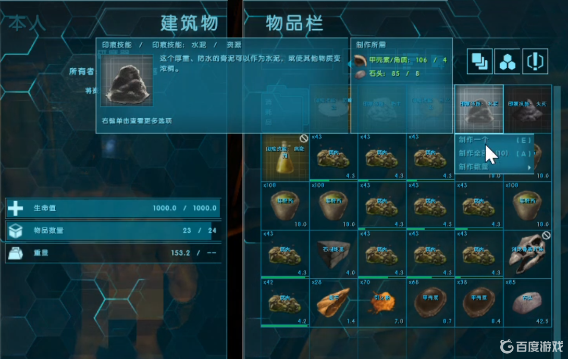Select the x85 石头 stone stack
The height and width of the screenshot is (359, 568).
tap(527, 303)
